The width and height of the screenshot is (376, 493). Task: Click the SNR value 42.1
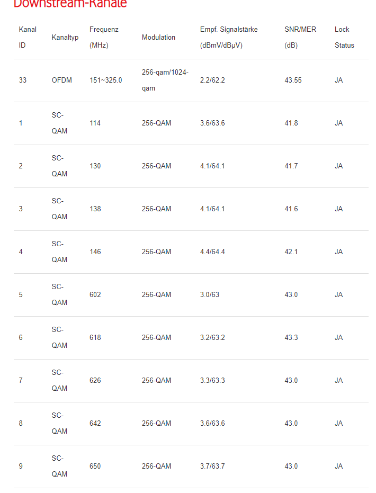click(291, 252)
